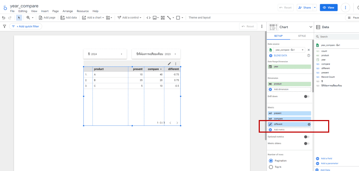Expand the Chart type chevron
This screenshot has height=171, width=359.
tap(311, 27)
